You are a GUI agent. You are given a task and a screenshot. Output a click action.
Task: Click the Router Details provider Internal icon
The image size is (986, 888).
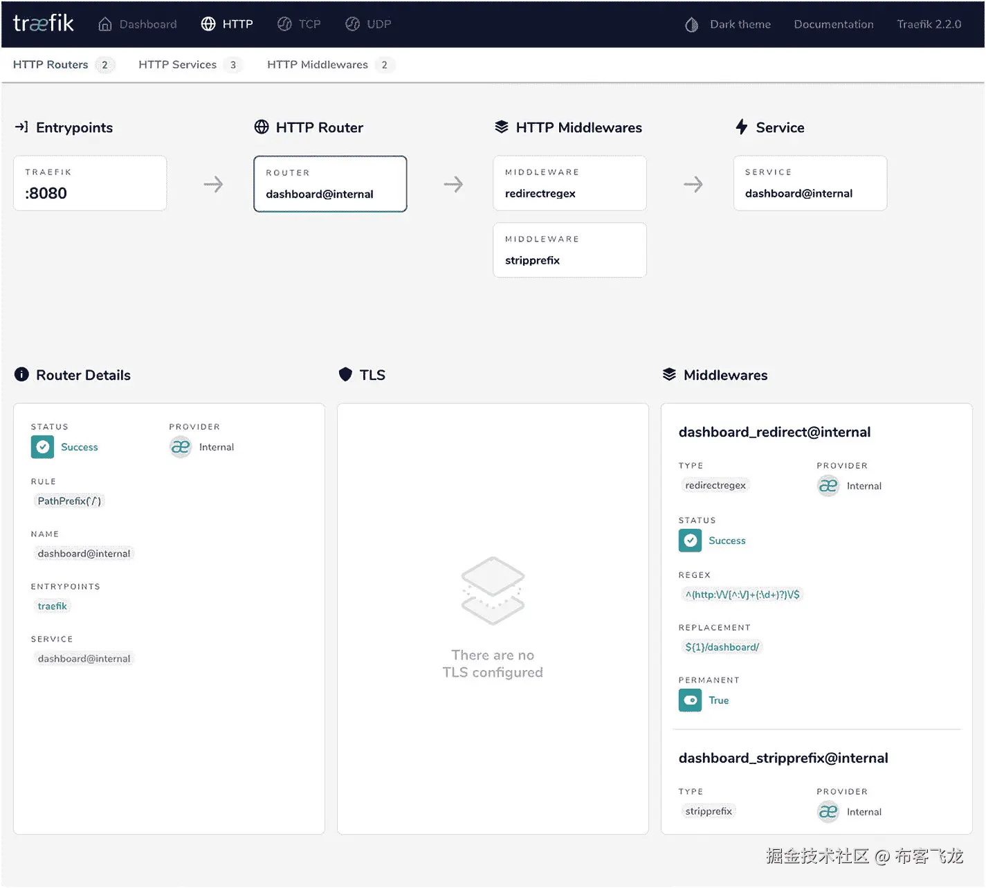[x=181, y=447]
